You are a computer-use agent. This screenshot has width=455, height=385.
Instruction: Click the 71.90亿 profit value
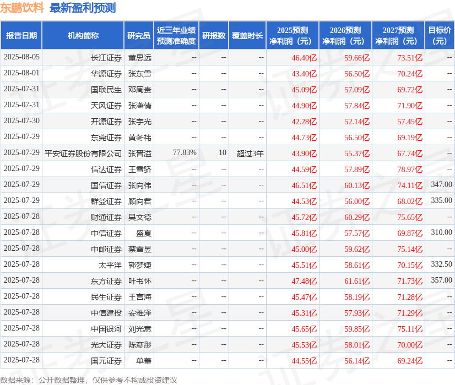(410, 106)
